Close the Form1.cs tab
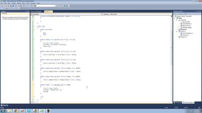The height and width of the screenshot is (113, 202). point(52,12)
